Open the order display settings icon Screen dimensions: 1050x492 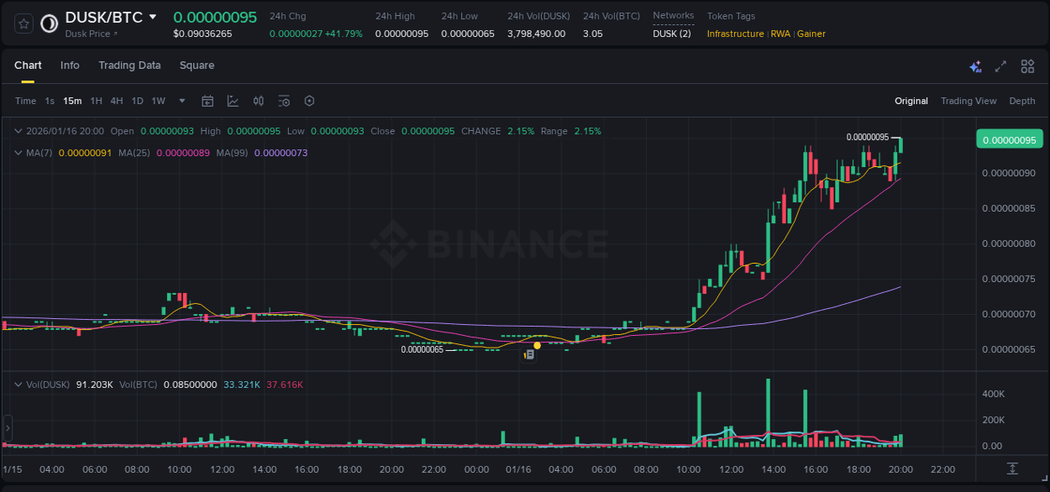284,101
